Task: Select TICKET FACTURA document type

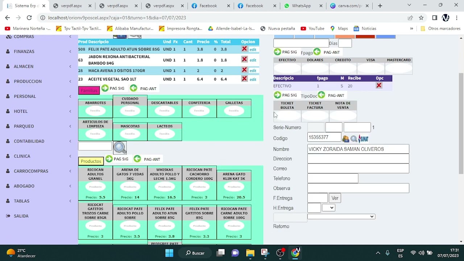Action: 315,111
